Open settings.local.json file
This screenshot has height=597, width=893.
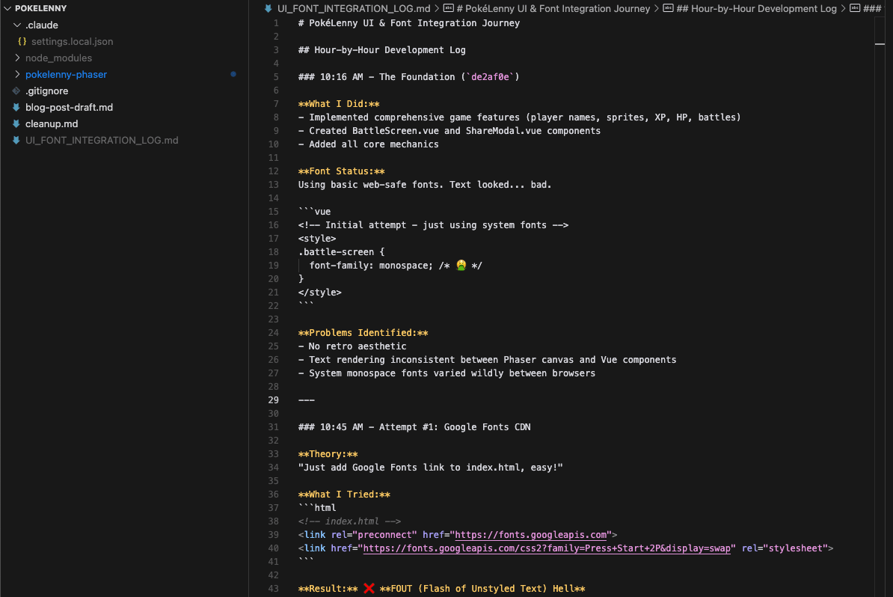(x=72, y=42)
